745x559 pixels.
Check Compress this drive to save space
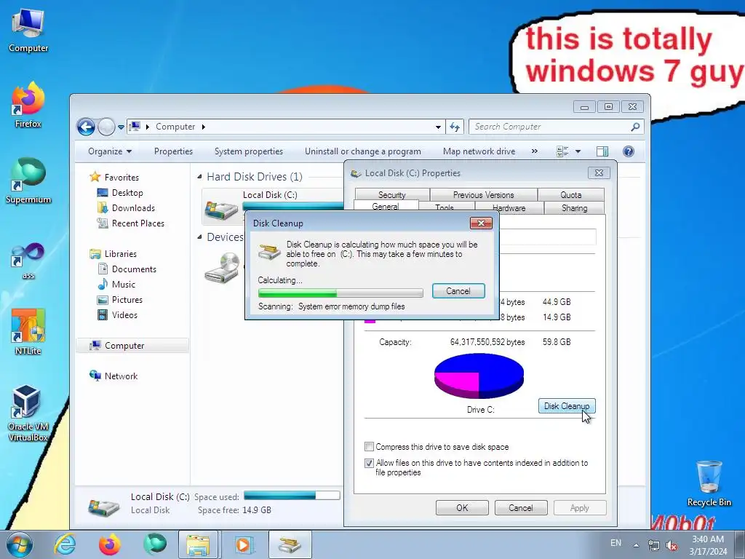[369, 447]
